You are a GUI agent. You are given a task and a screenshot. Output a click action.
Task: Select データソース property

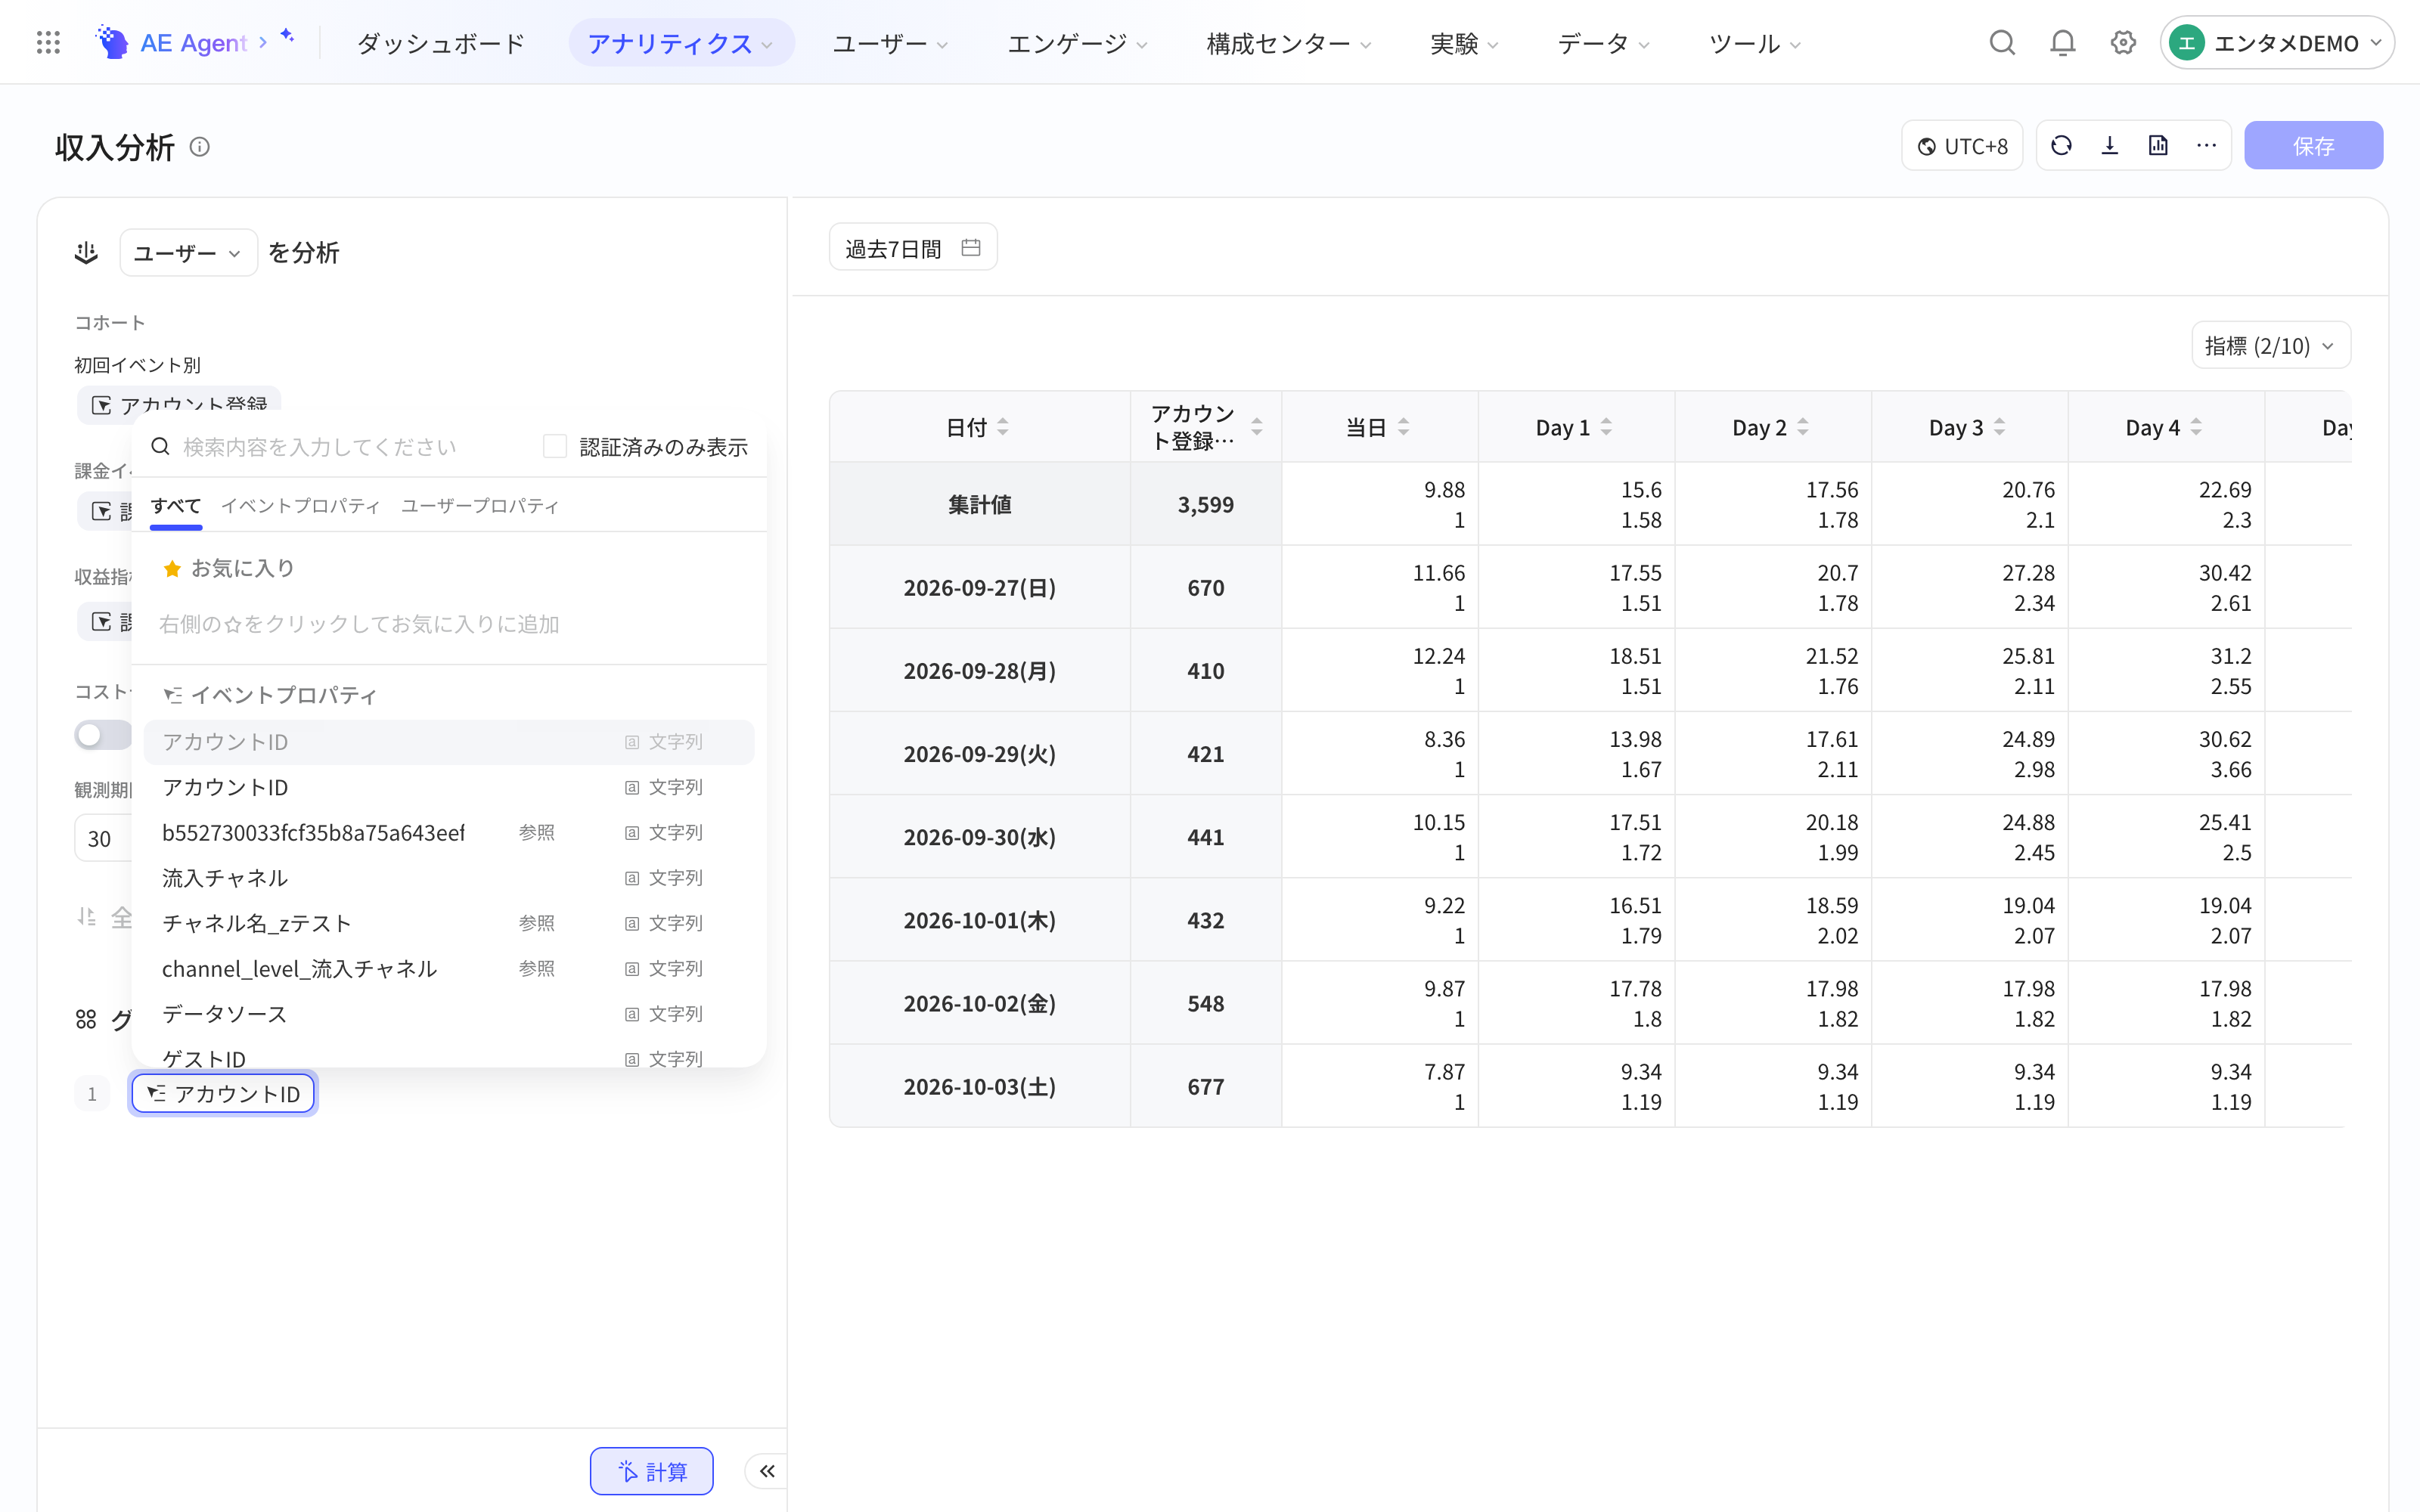coord(449,1014)
